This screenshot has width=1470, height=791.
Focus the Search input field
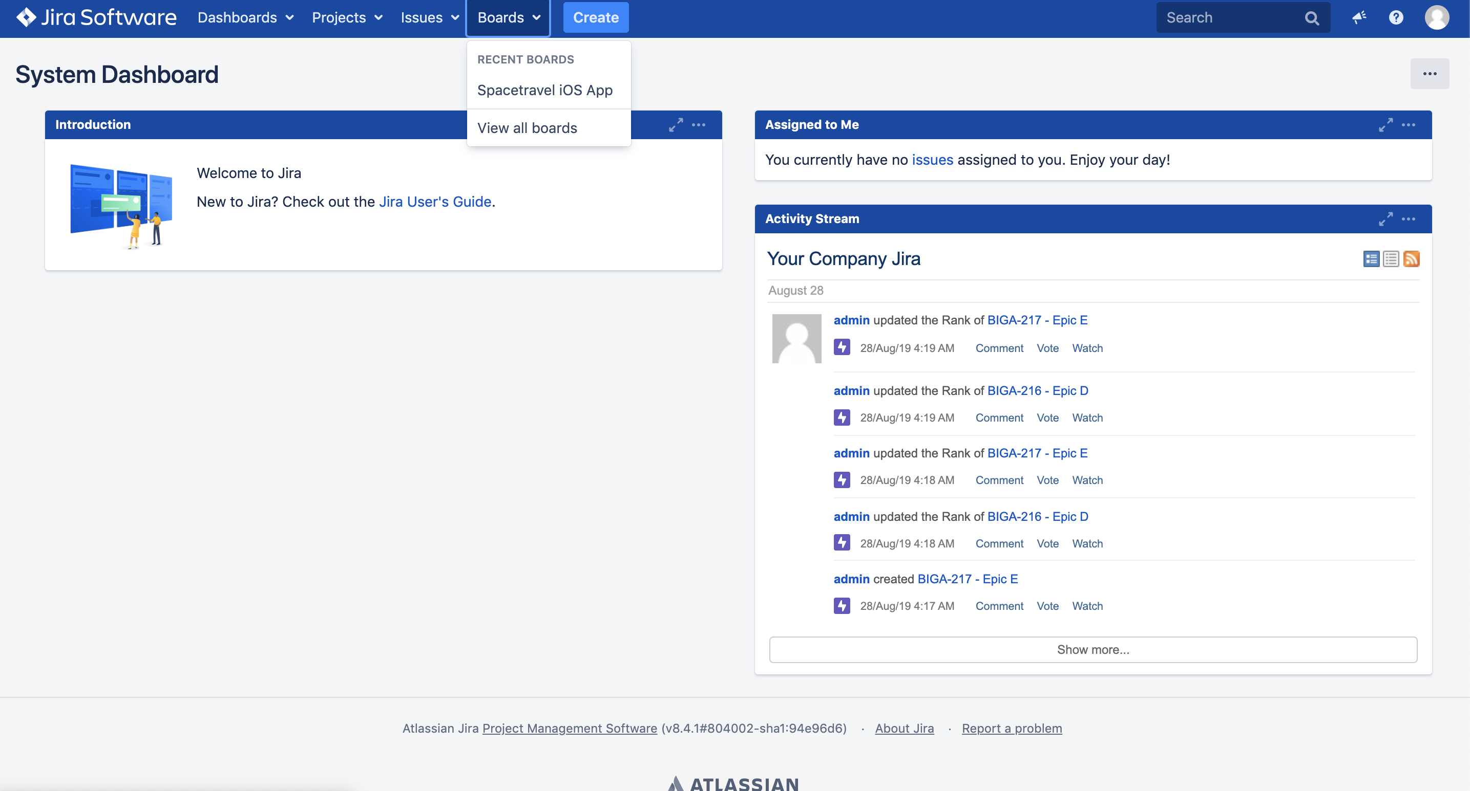(x=1233, y=18)
